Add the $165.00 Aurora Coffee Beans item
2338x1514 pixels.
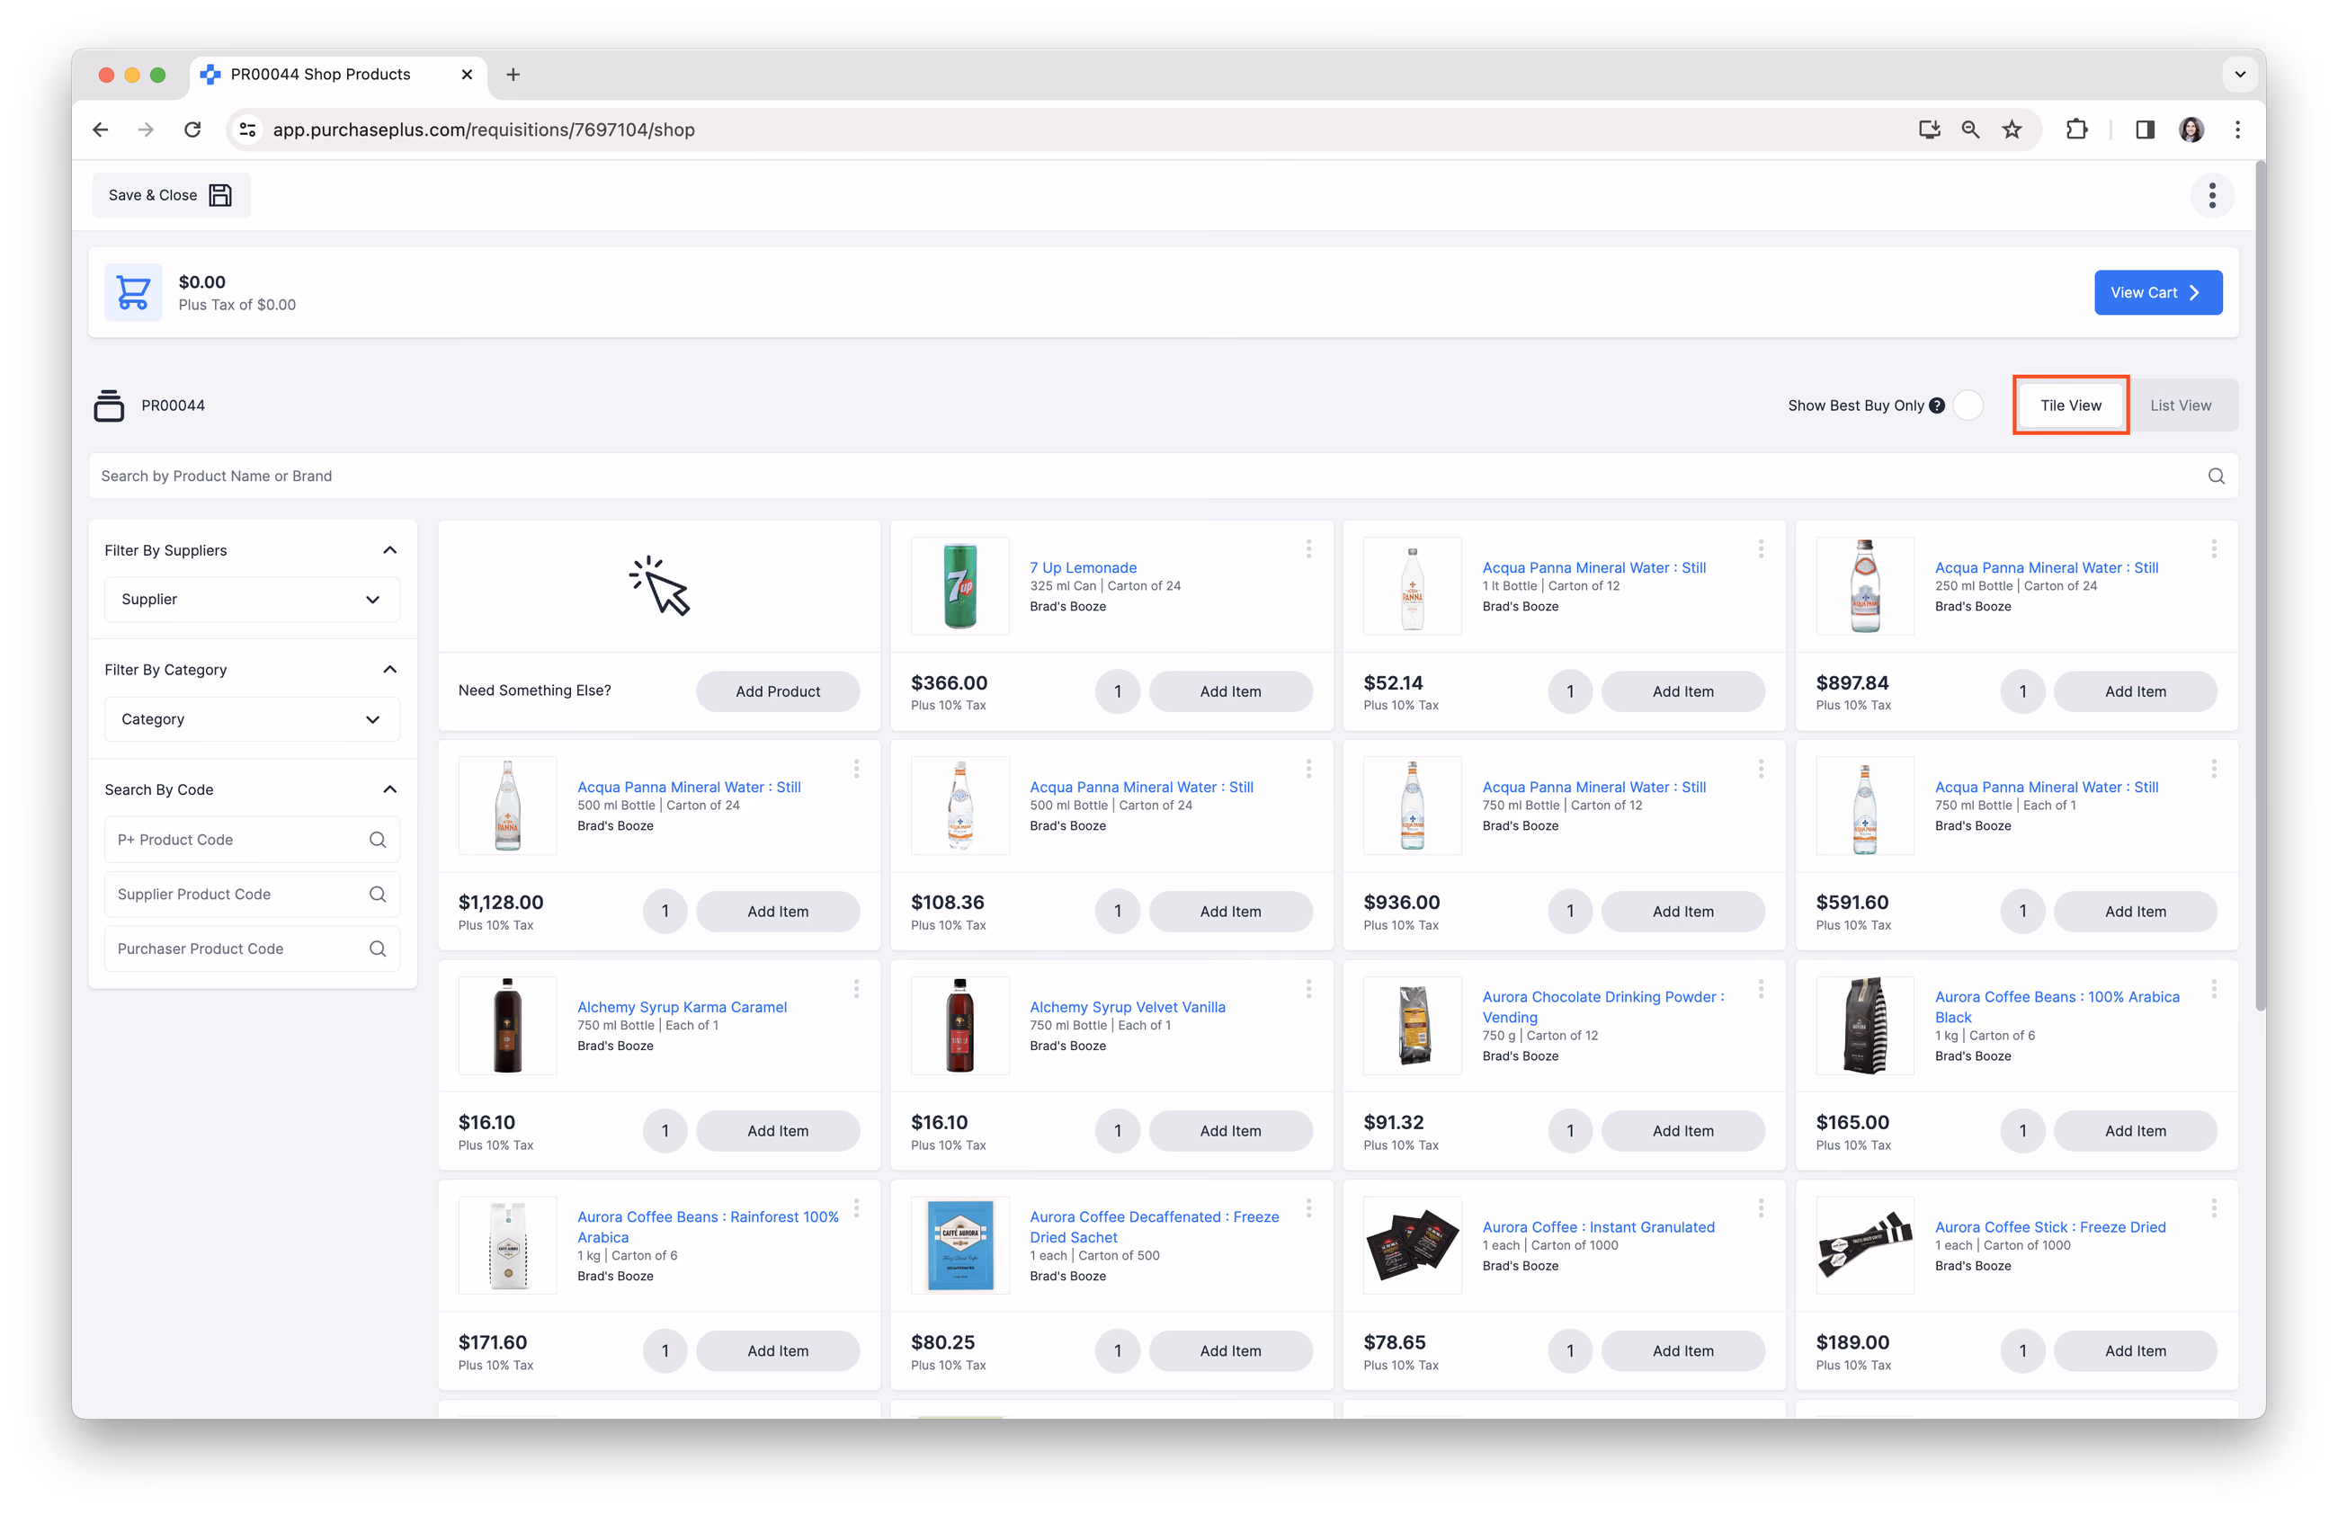(x=2135, y=1131)
